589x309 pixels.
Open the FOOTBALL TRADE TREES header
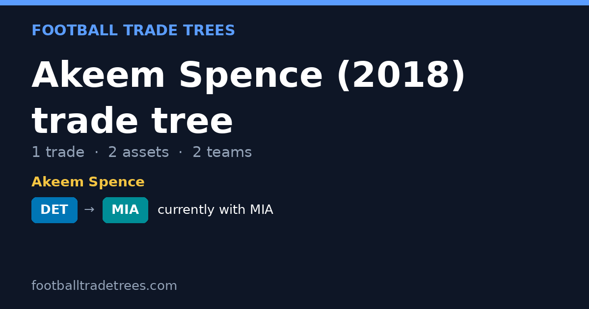point(133,31)
